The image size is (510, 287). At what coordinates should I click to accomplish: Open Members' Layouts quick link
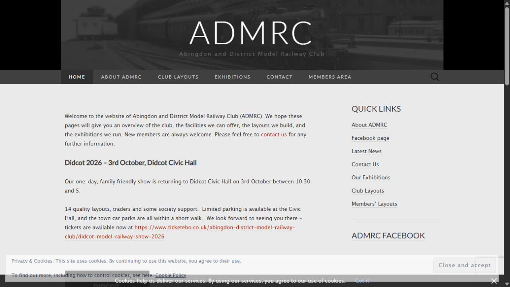(x=375, y=204)
